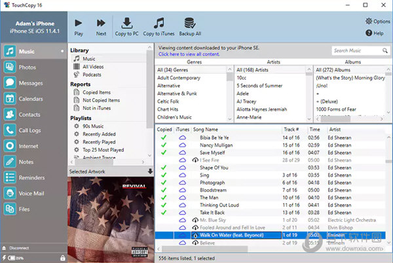Open Messages section in sidebar
Image resolution: width=393 pixels, height=263 pixels.
click(x=34, y=83)
